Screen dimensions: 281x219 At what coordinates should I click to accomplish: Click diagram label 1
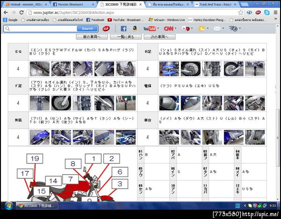tap(93, 159)
